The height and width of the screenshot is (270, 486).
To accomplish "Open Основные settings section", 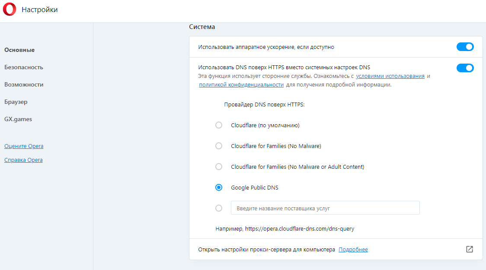I will (x=19, y=50).
